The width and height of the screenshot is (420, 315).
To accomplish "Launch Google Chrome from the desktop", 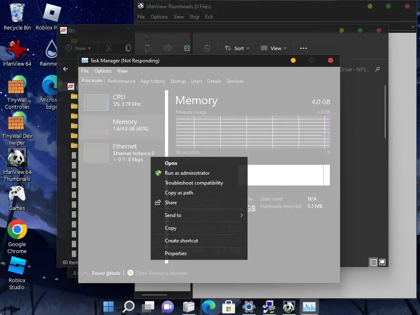I will 17,237.
